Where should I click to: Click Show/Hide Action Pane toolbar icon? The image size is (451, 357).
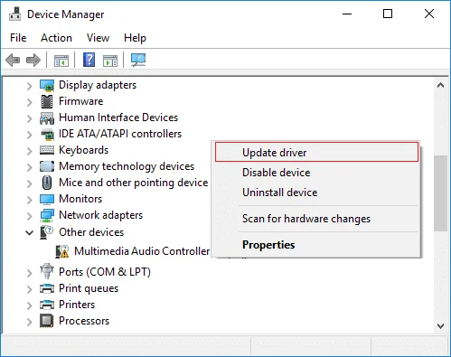pos(110,61)
